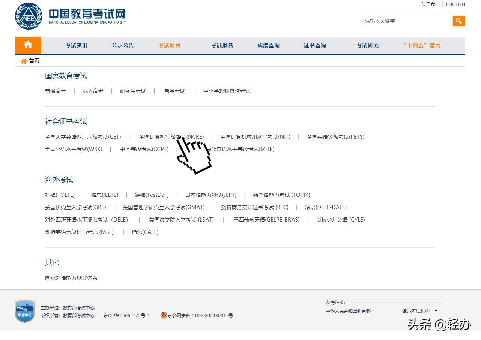Open the 剑桥英语五级证书考试 (MSE) link
The height and width of the screenshot is (340, 481).
[x=79, y=232]
